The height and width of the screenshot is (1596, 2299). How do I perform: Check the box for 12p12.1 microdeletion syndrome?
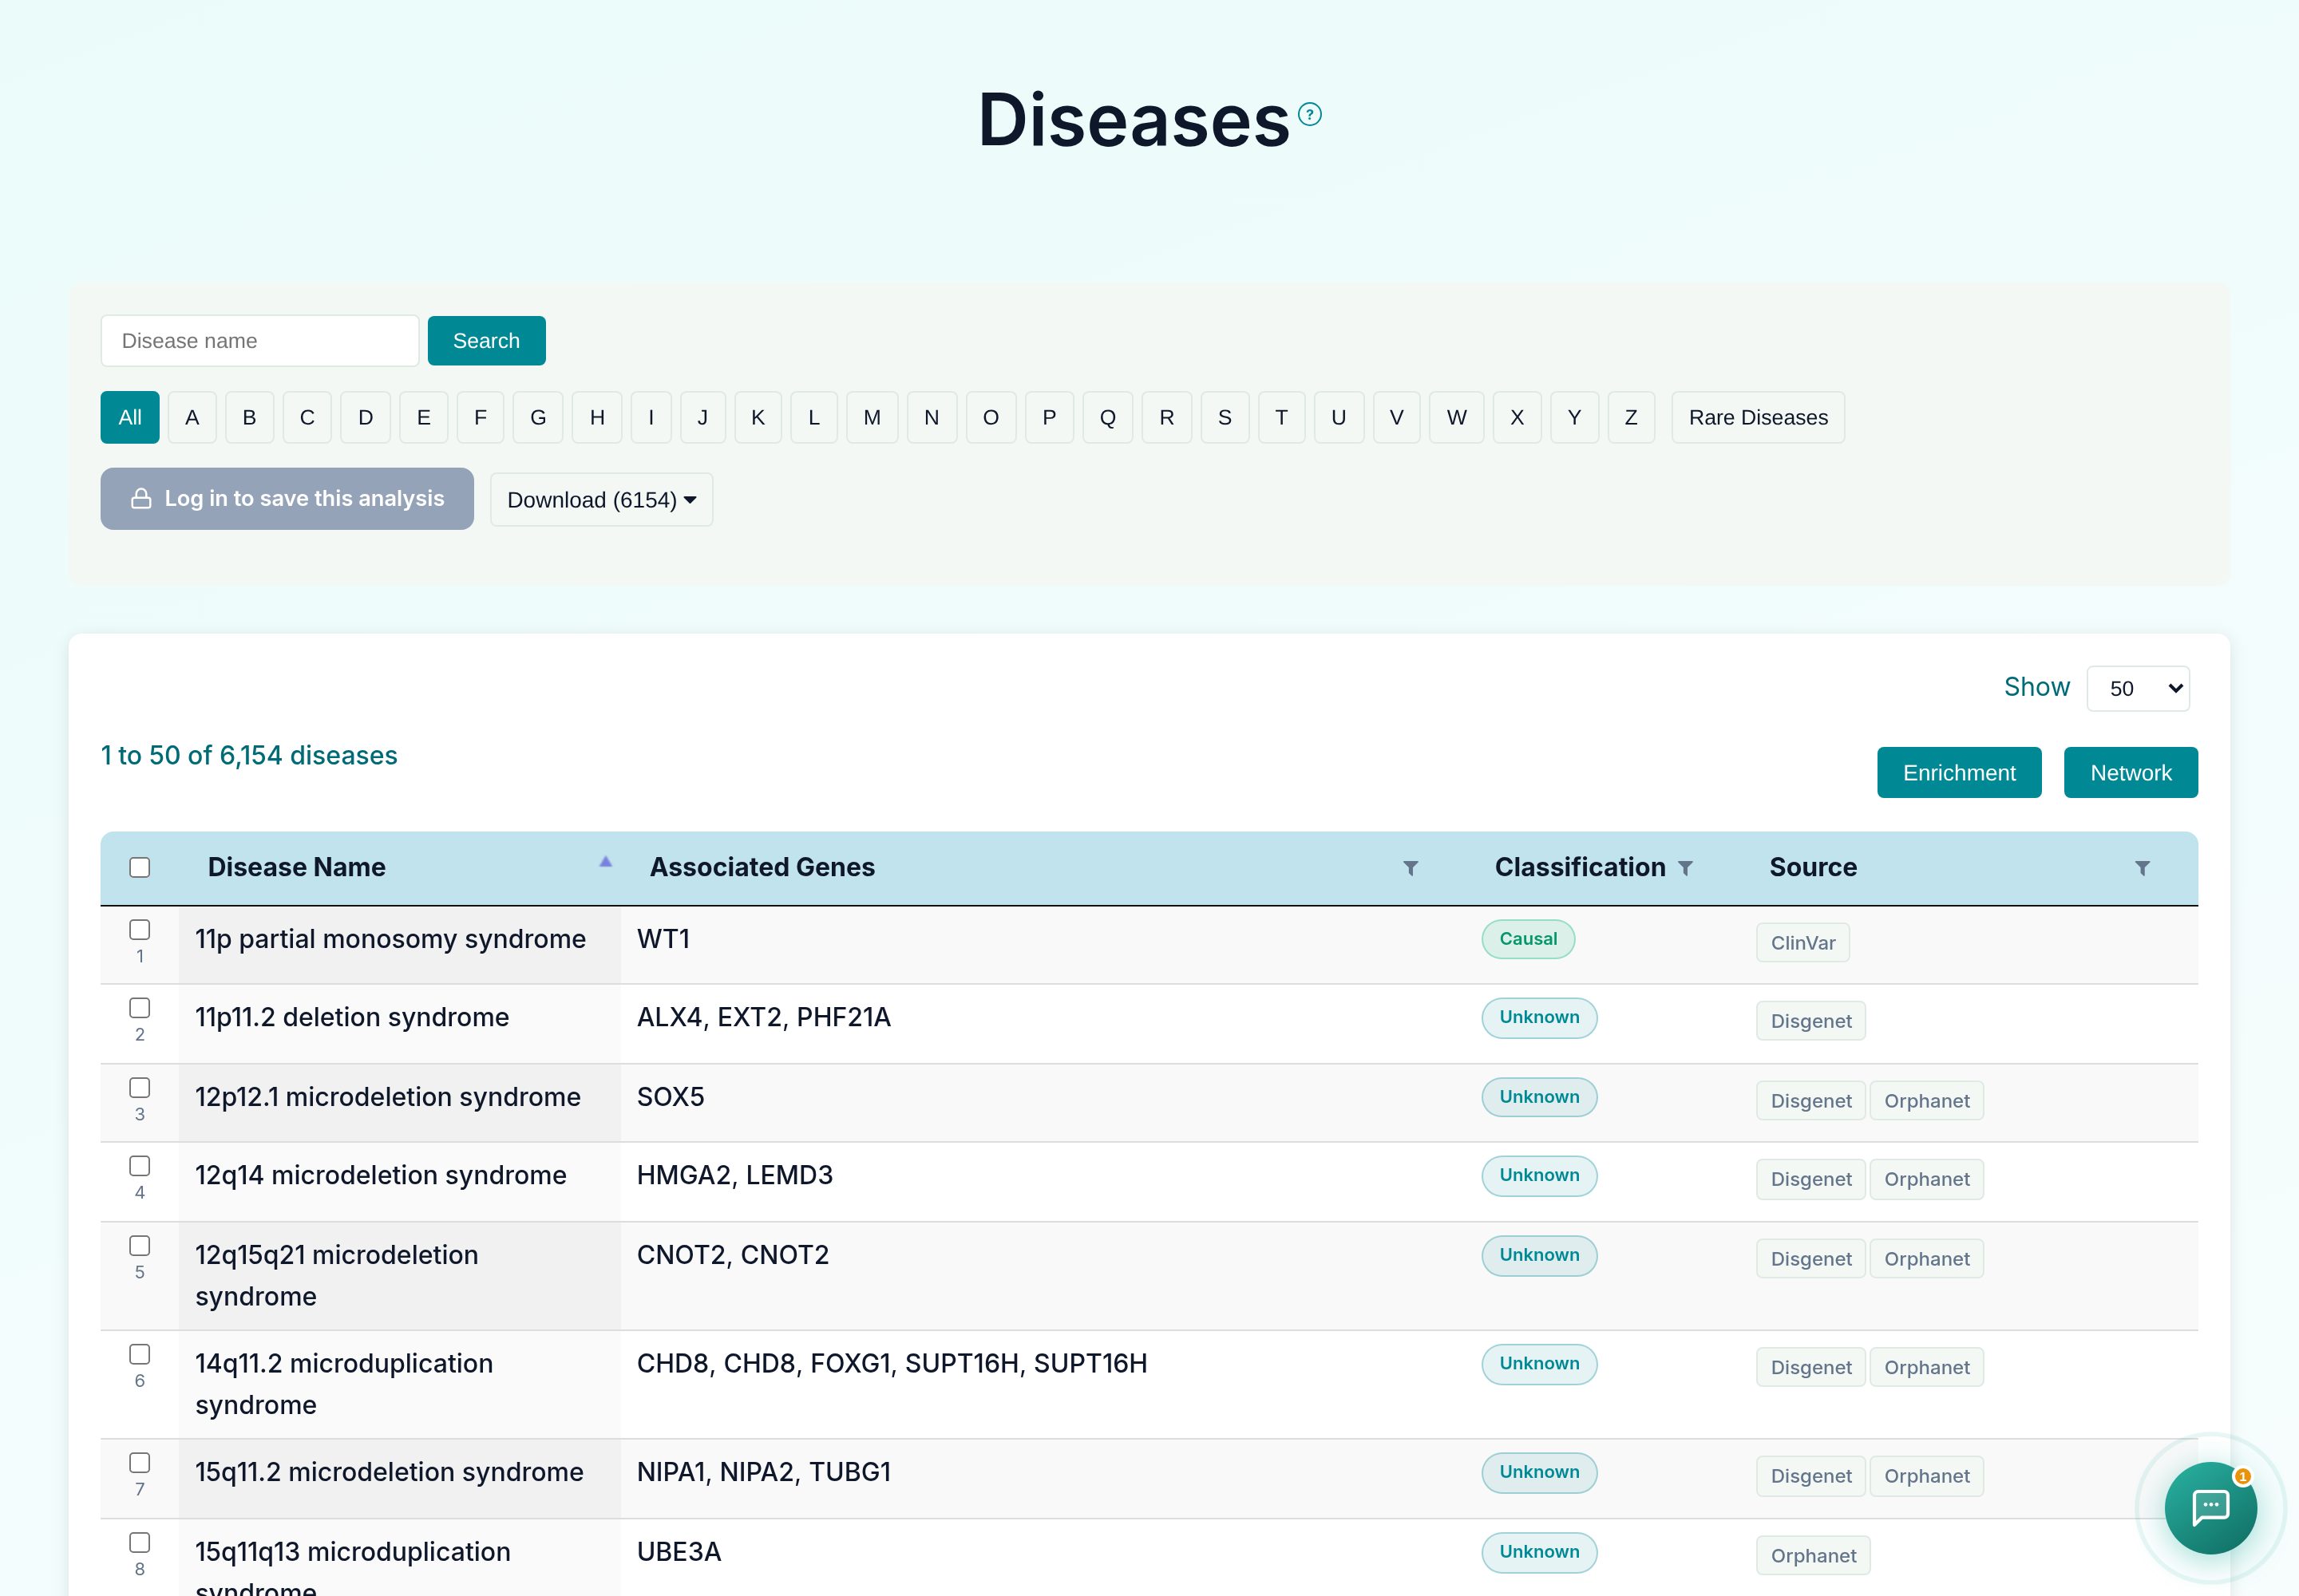(x=140, y=1087)
